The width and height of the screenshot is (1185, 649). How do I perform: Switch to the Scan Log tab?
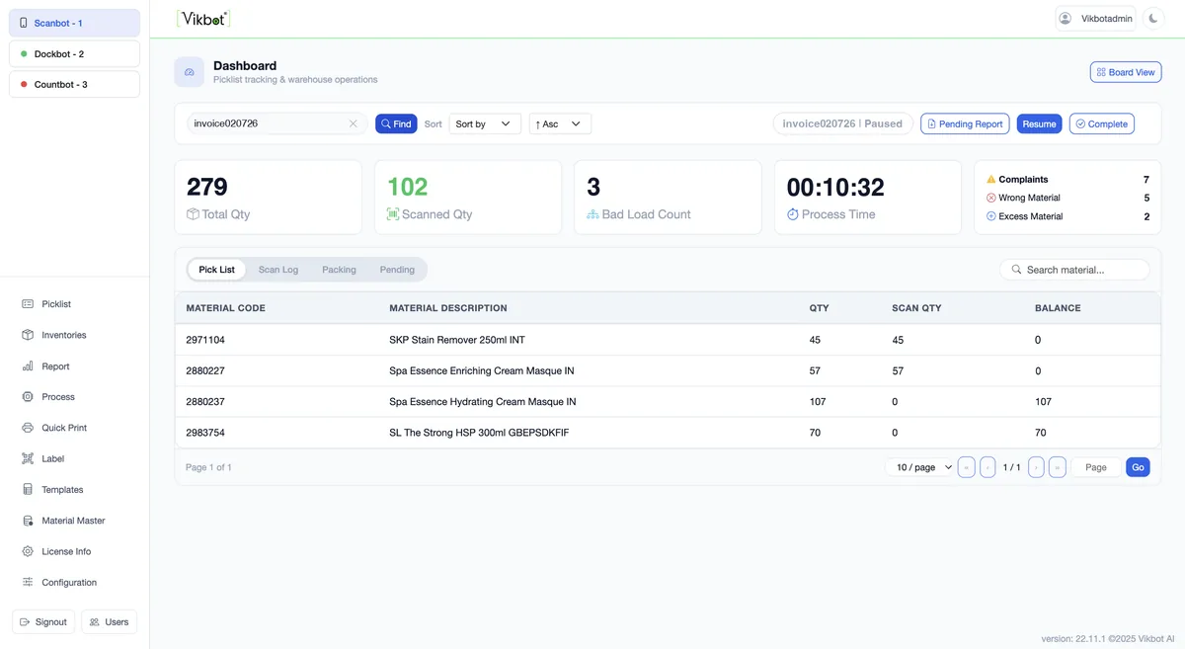point(278,270)
